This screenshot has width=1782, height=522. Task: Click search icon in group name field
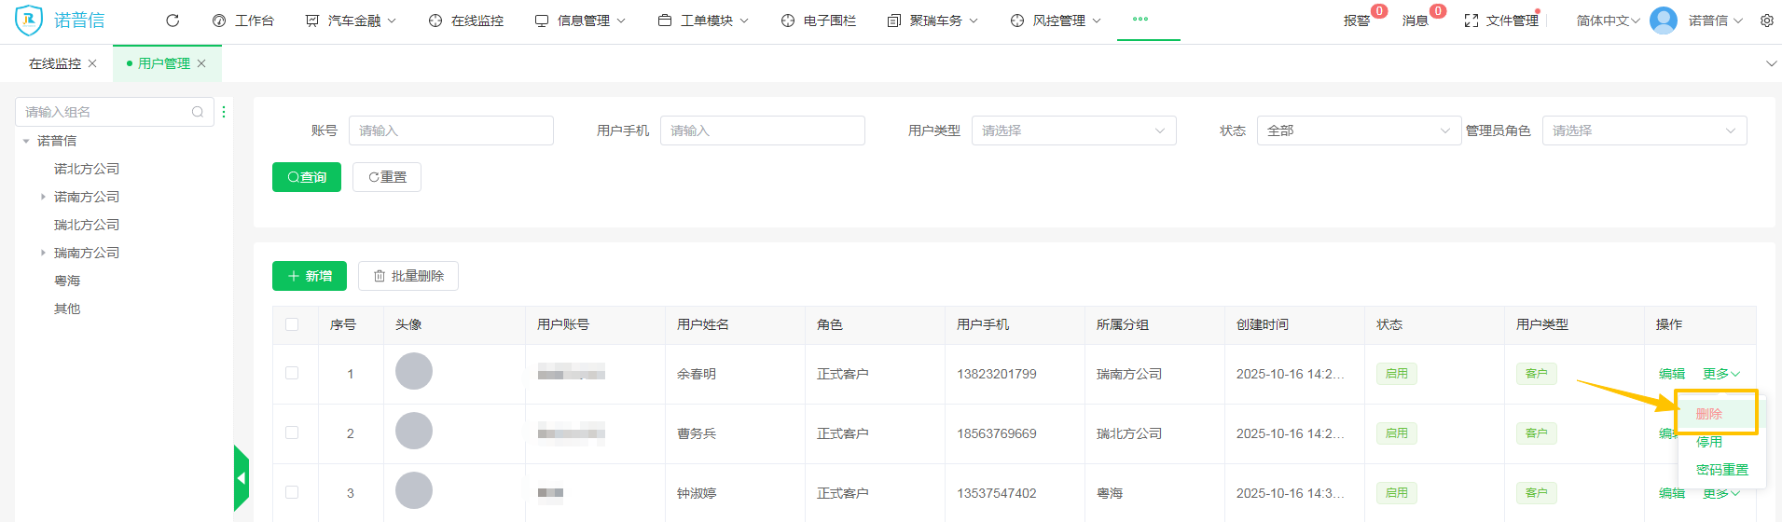[x=198, y=112]
